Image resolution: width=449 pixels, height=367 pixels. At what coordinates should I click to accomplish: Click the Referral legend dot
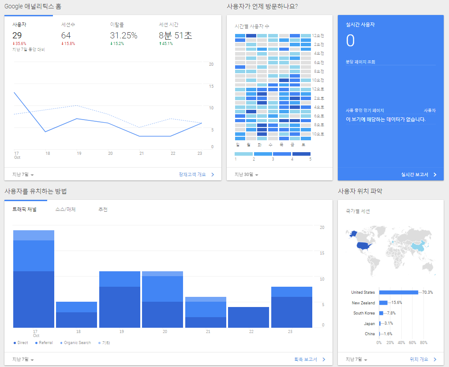(36, 343)
